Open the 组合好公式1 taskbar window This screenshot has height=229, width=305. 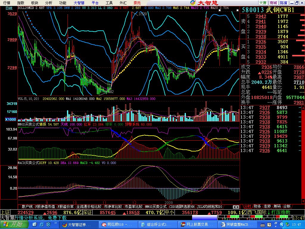pyautogui.click(x=158, y=225)
